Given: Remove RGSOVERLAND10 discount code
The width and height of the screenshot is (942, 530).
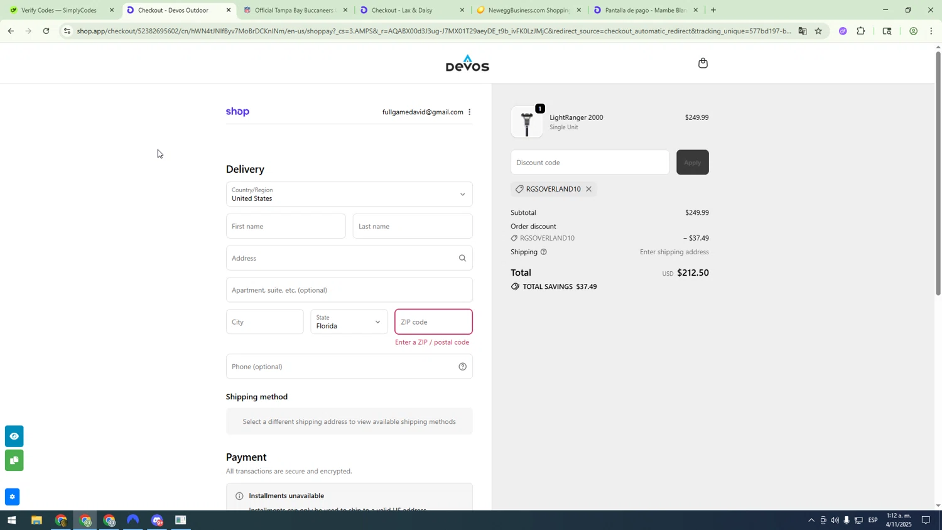Looking at the screenshot, I should [588, 189].
